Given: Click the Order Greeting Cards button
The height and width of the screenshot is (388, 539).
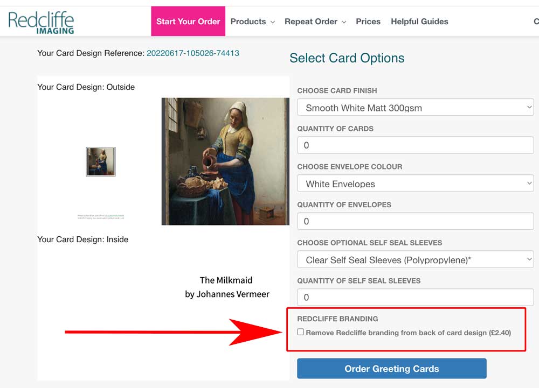Looking at the screenshot, I should 391,369.
